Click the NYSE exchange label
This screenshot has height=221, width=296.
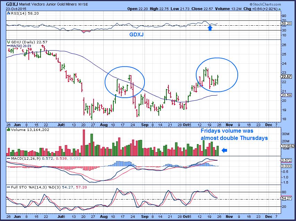[x=83, y=4]
